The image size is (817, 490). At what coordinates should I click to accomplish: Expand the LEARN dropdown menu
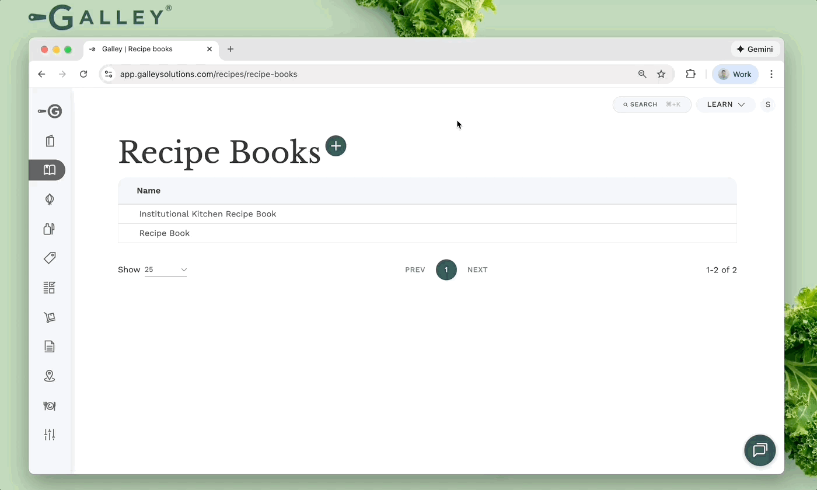click(725, 104)
